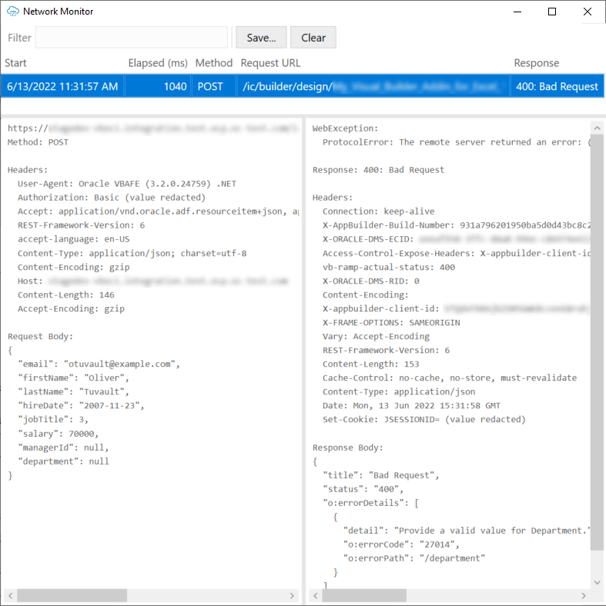Image resolution: width=606 pixels, height=606 pixels.
Task: Click the response pane horizontal scrollbar thumb
Action: pos(364,595)
